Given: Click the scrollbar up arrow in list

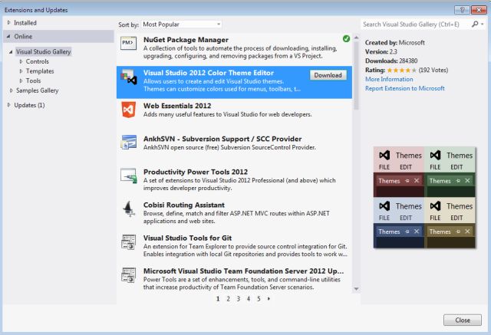Looking at the screenshot, I should click(x=356, y=38).
